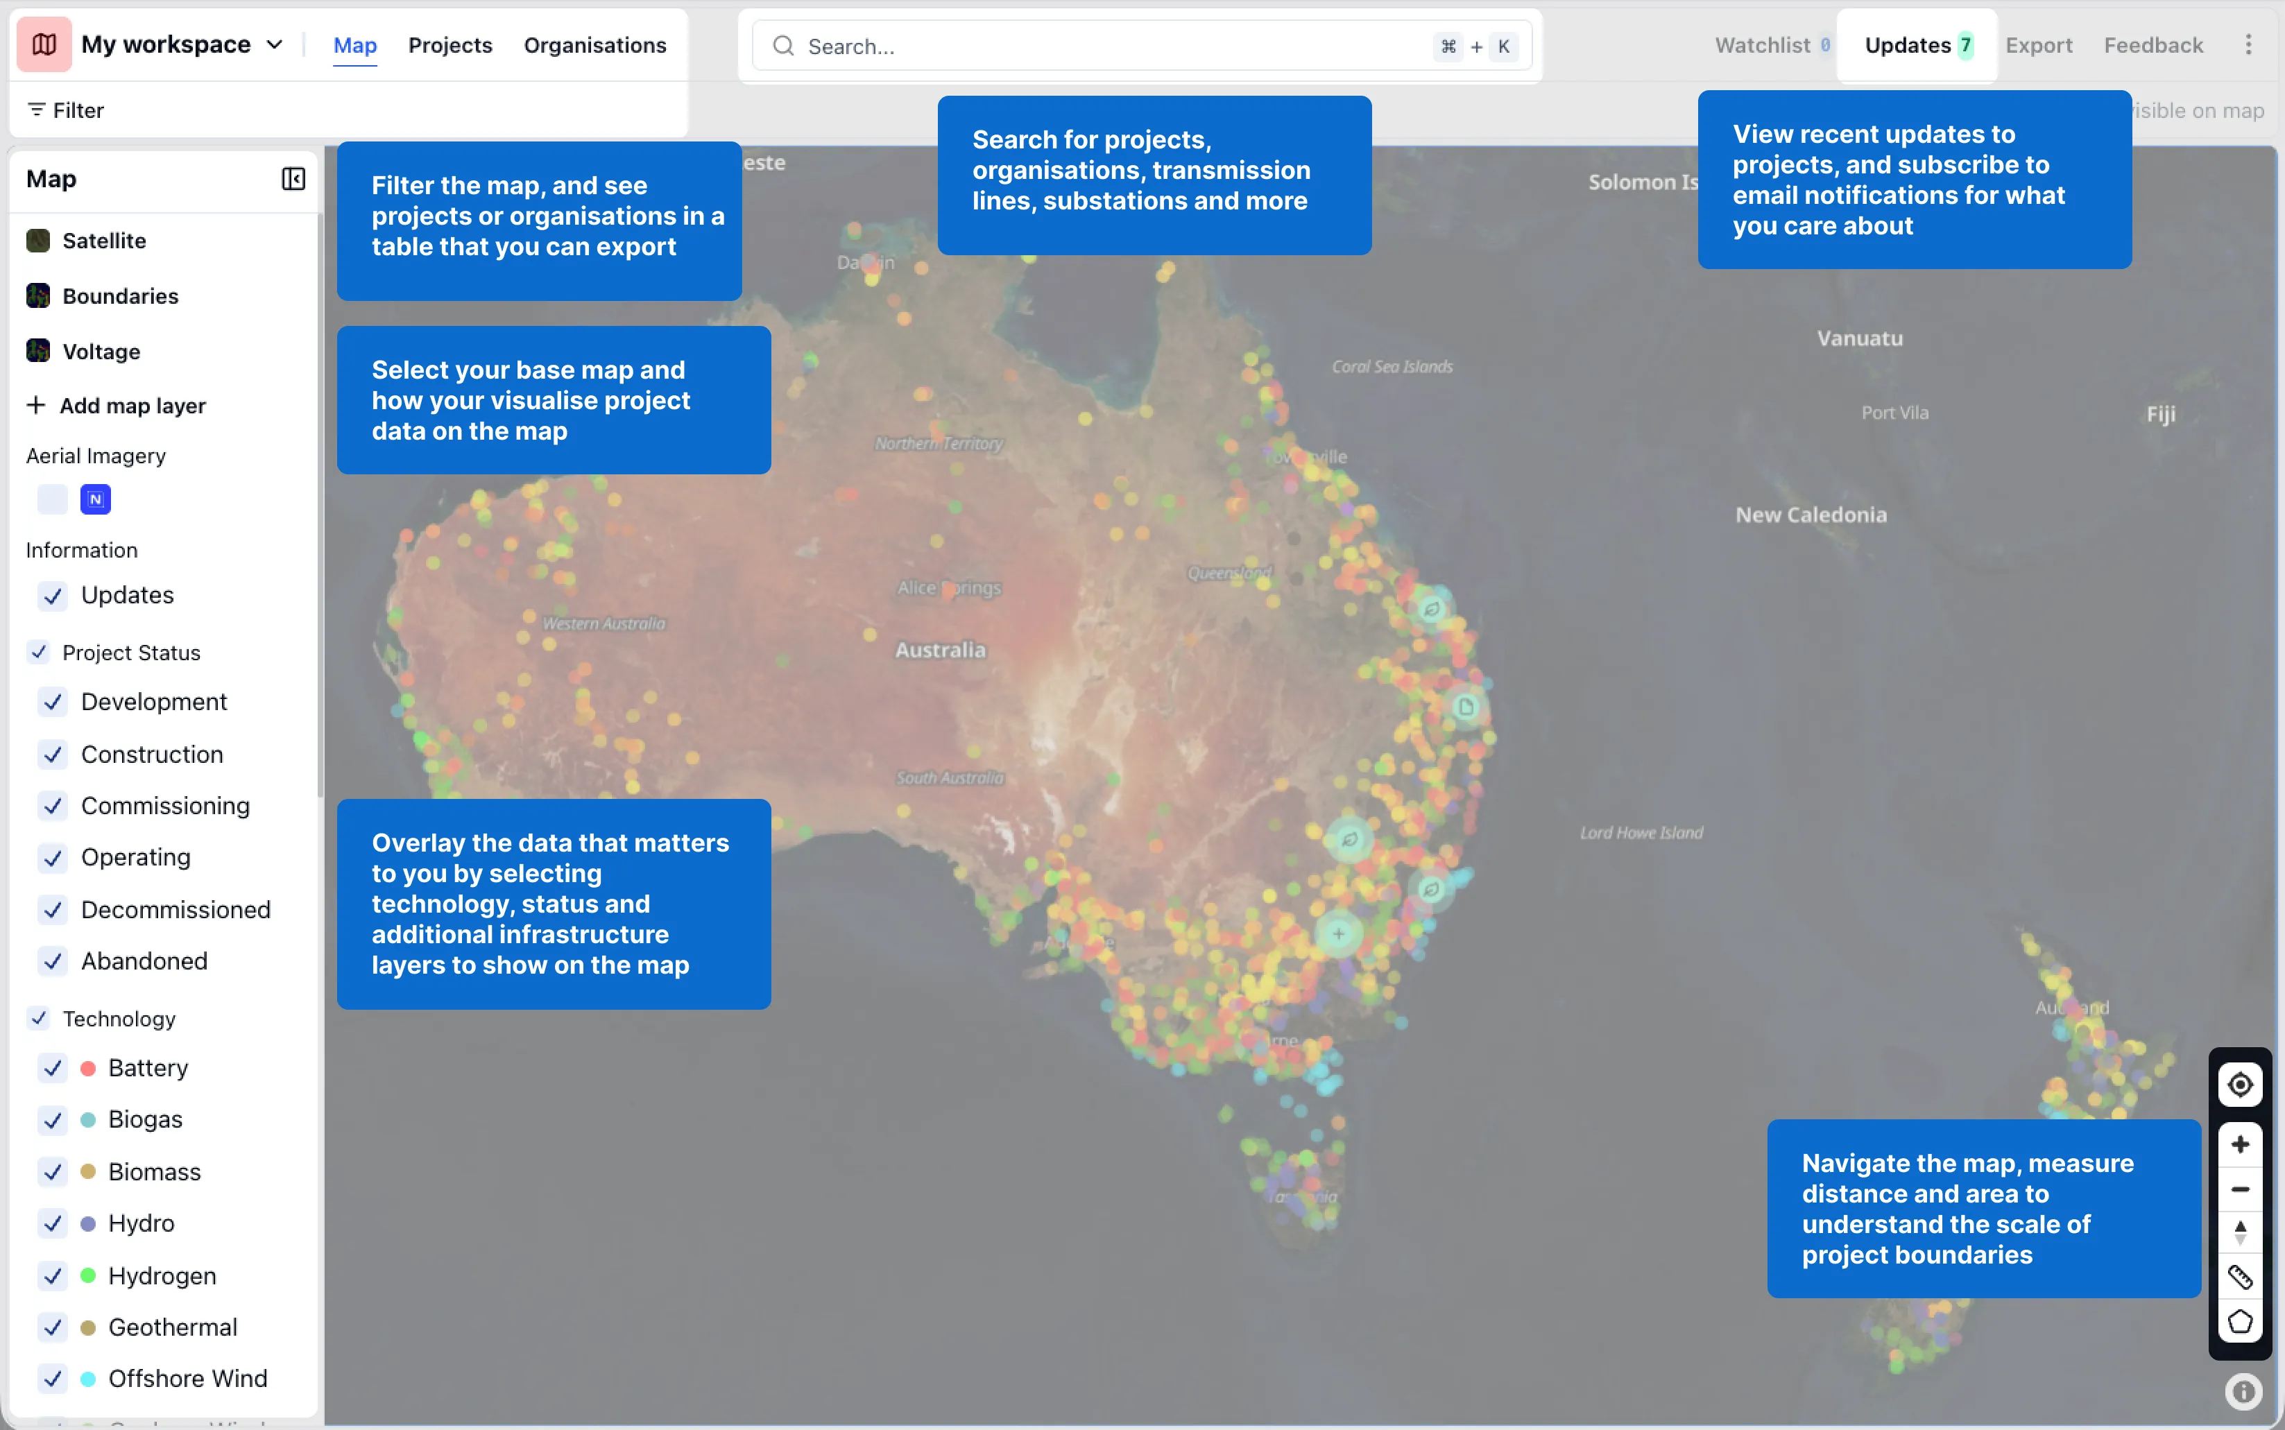Click the Hydrogen green color dot
The height and width of the screenshot is (1430, 2285).
[88, 1276]
